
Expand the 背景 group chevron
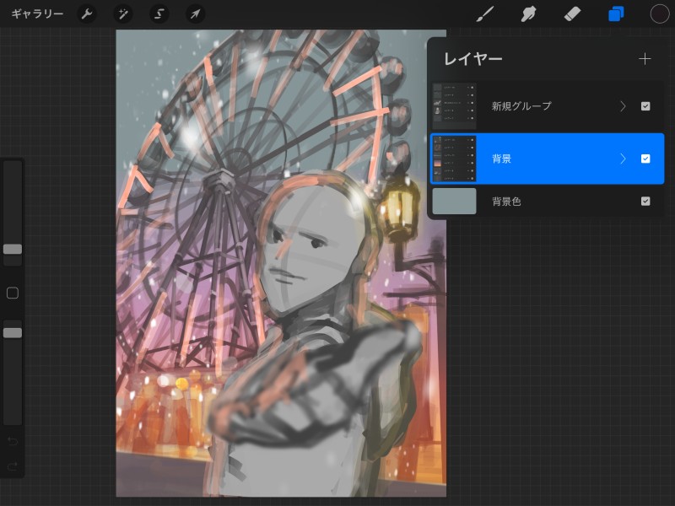point(623,159)
